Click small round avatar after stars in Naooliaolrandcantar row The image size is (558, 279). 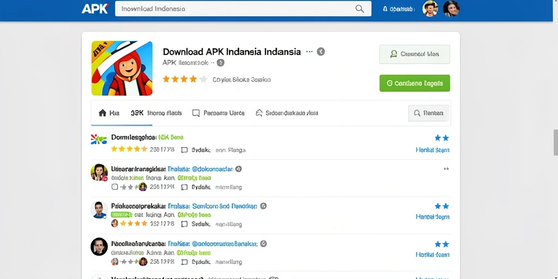(x=143, y=262)
